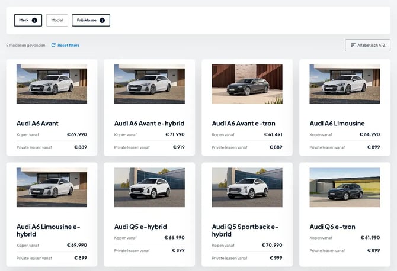This screenshot has width=397, height=271.
Task: Click the € 70.990 purchase price
Action: pyautogui.click(x=272, y=245)
